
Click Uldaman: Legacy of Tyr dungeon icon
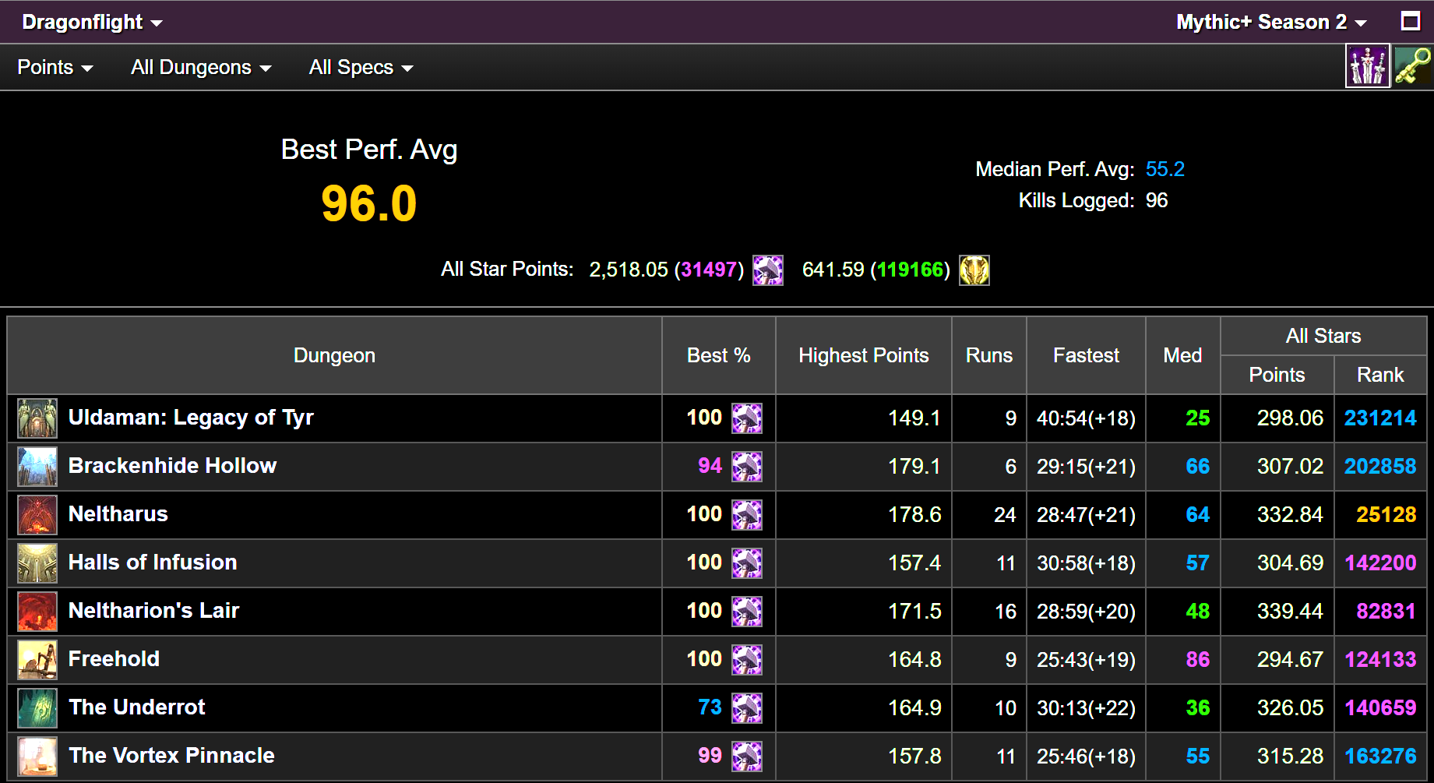click(37, 418)
